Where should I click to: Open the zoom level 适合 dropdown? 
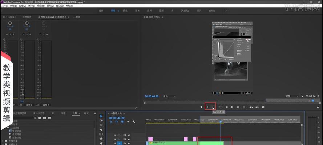pos(169,96)
